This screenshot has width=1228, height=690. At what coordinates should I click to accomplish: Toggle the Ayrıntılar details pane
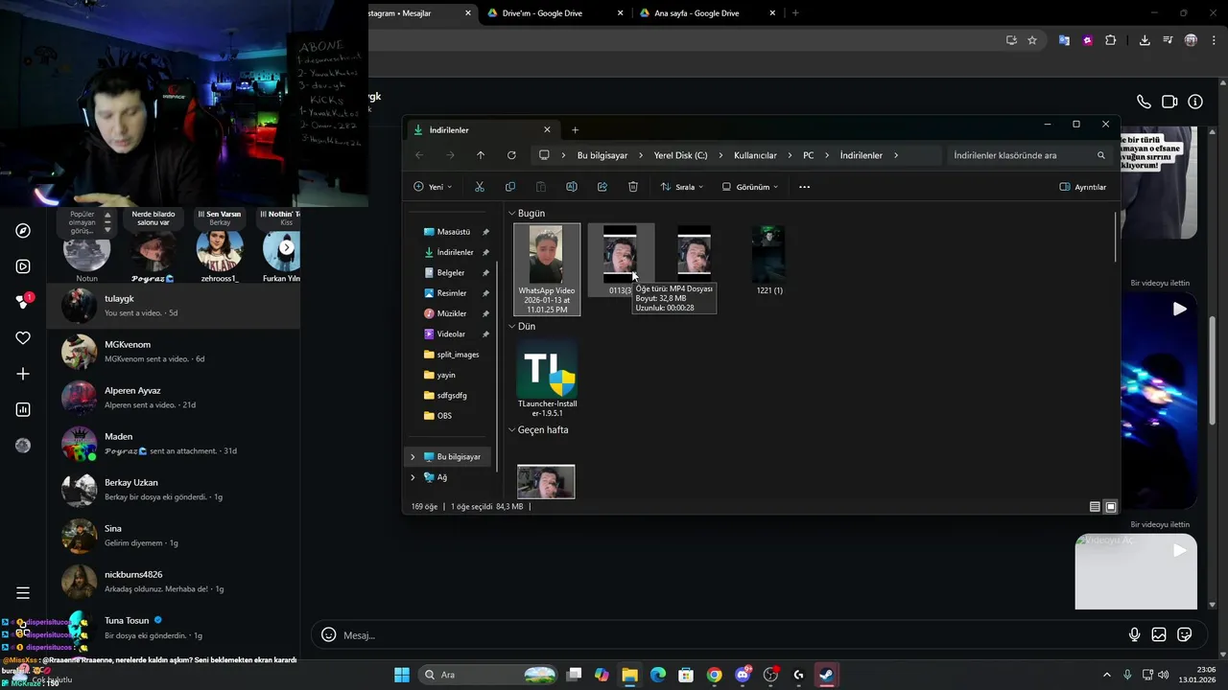[1083, 187]
